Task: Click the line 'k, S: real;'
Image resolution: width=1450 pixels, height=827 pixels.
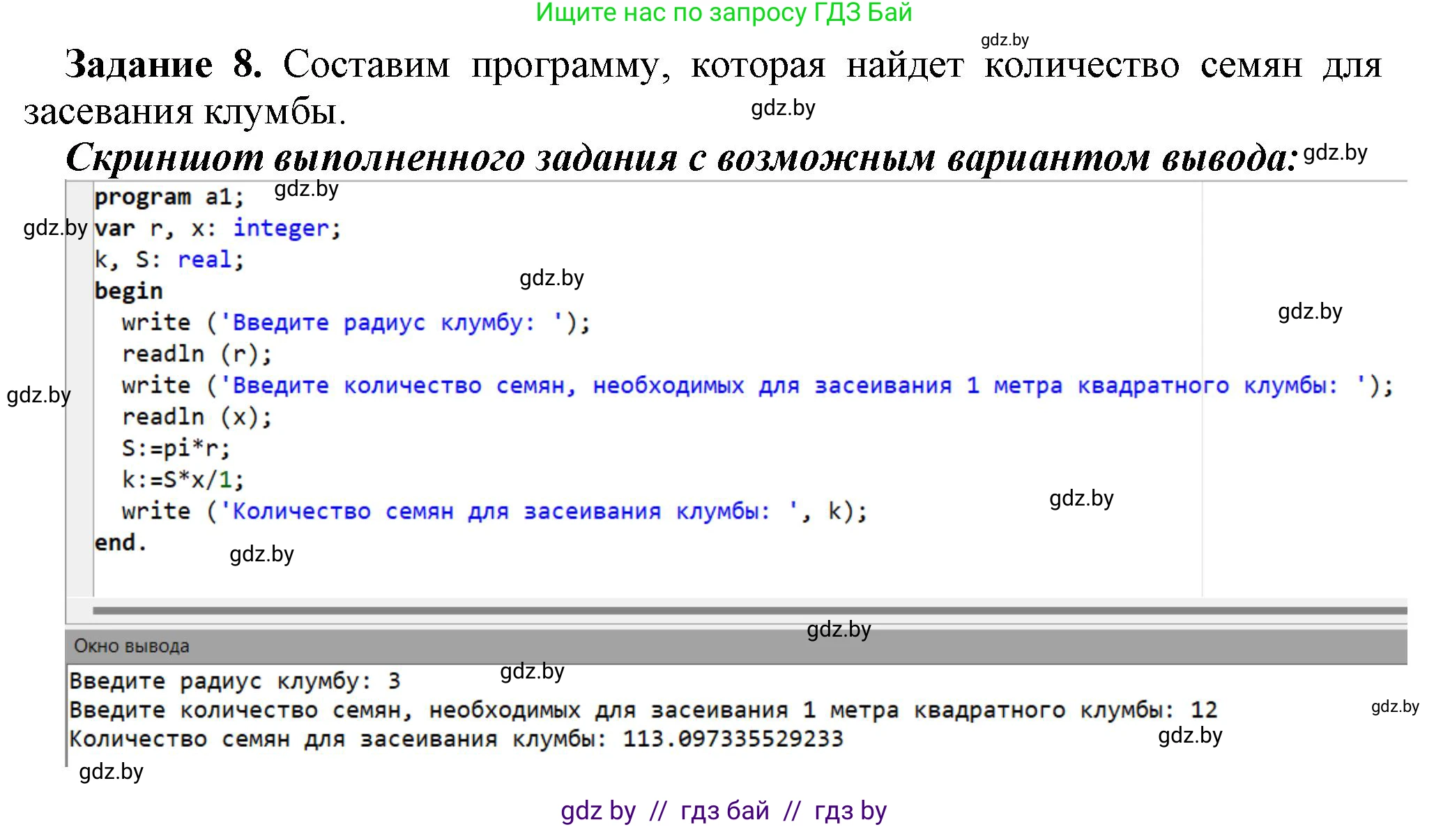Action: (x=169, y=260)
